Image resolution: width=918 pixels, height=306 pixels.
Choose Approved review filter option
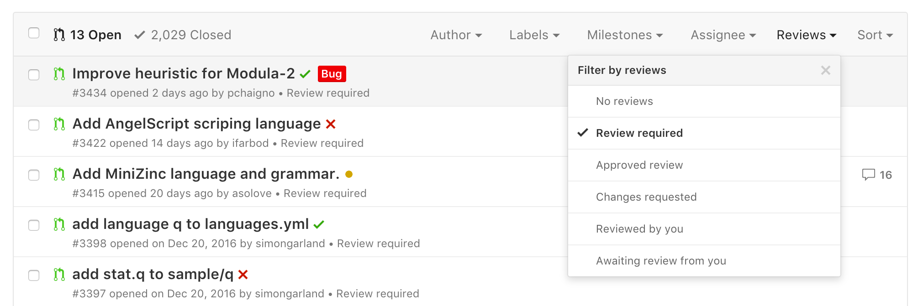click(x=639, y=165)
